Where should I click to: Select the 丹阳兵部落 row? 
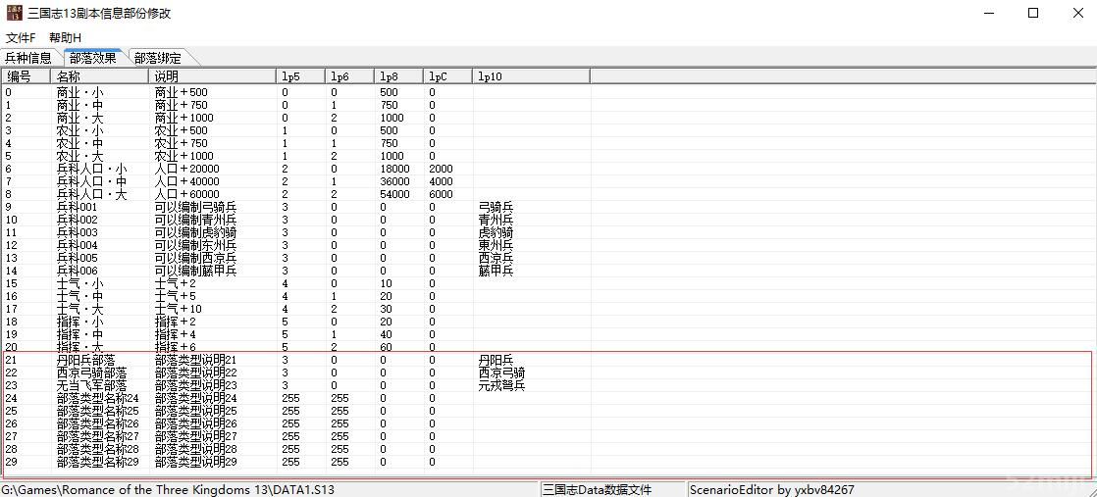coord(85,360)
